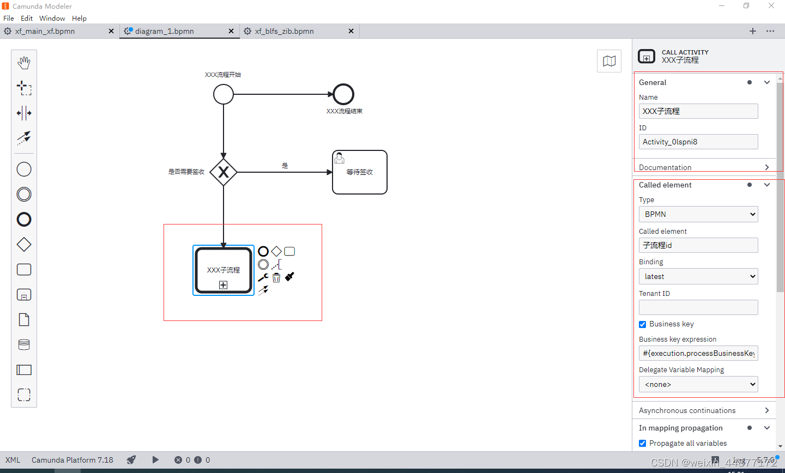Image resolution: width=785 pixels, height=473 pixels.
Task: Open Delegate Variable Mapping dropdown
Action: tap(698, 384)
